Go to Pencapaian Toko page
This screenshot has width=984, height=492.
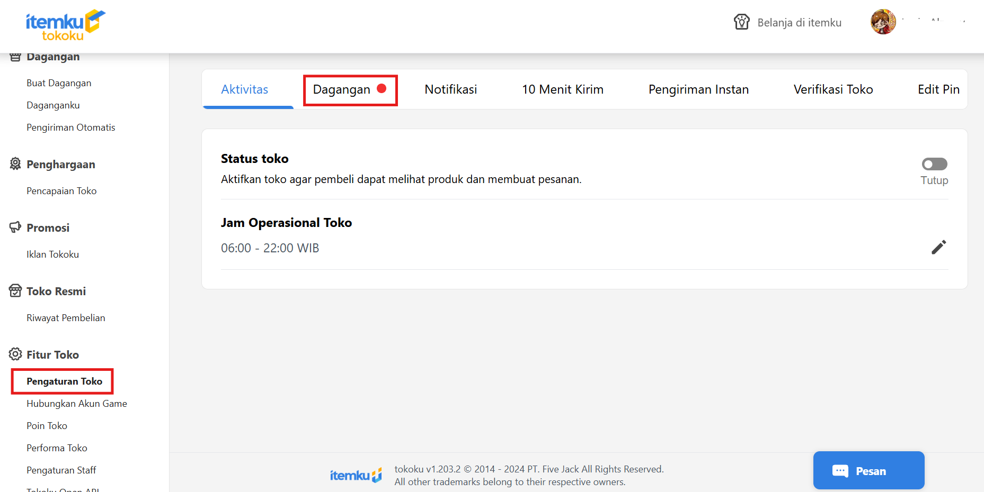pyautogui.click(x=61, y=191)
